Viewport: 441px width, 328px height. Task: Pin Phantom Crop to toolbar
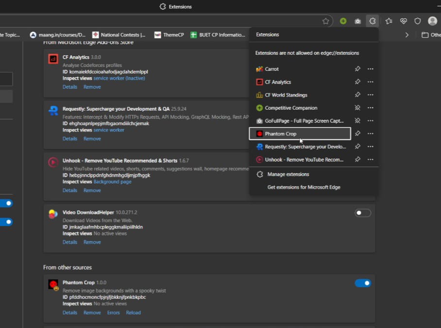click(357, 133)
